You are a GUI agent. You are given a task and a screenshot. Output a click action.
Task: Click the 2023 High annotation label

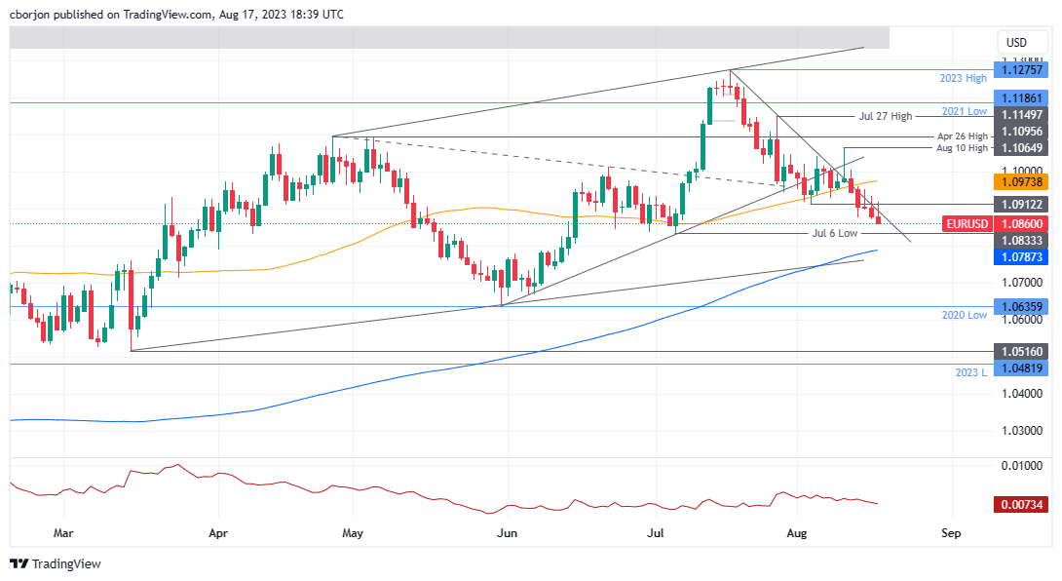[x=964, y=77]
